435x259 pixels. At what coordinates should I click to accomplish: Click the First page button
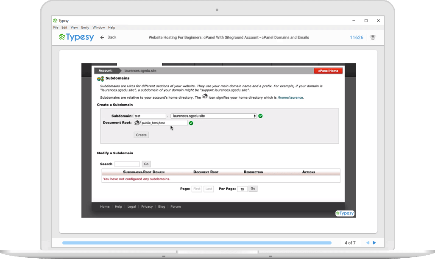(x=197, y=189)
